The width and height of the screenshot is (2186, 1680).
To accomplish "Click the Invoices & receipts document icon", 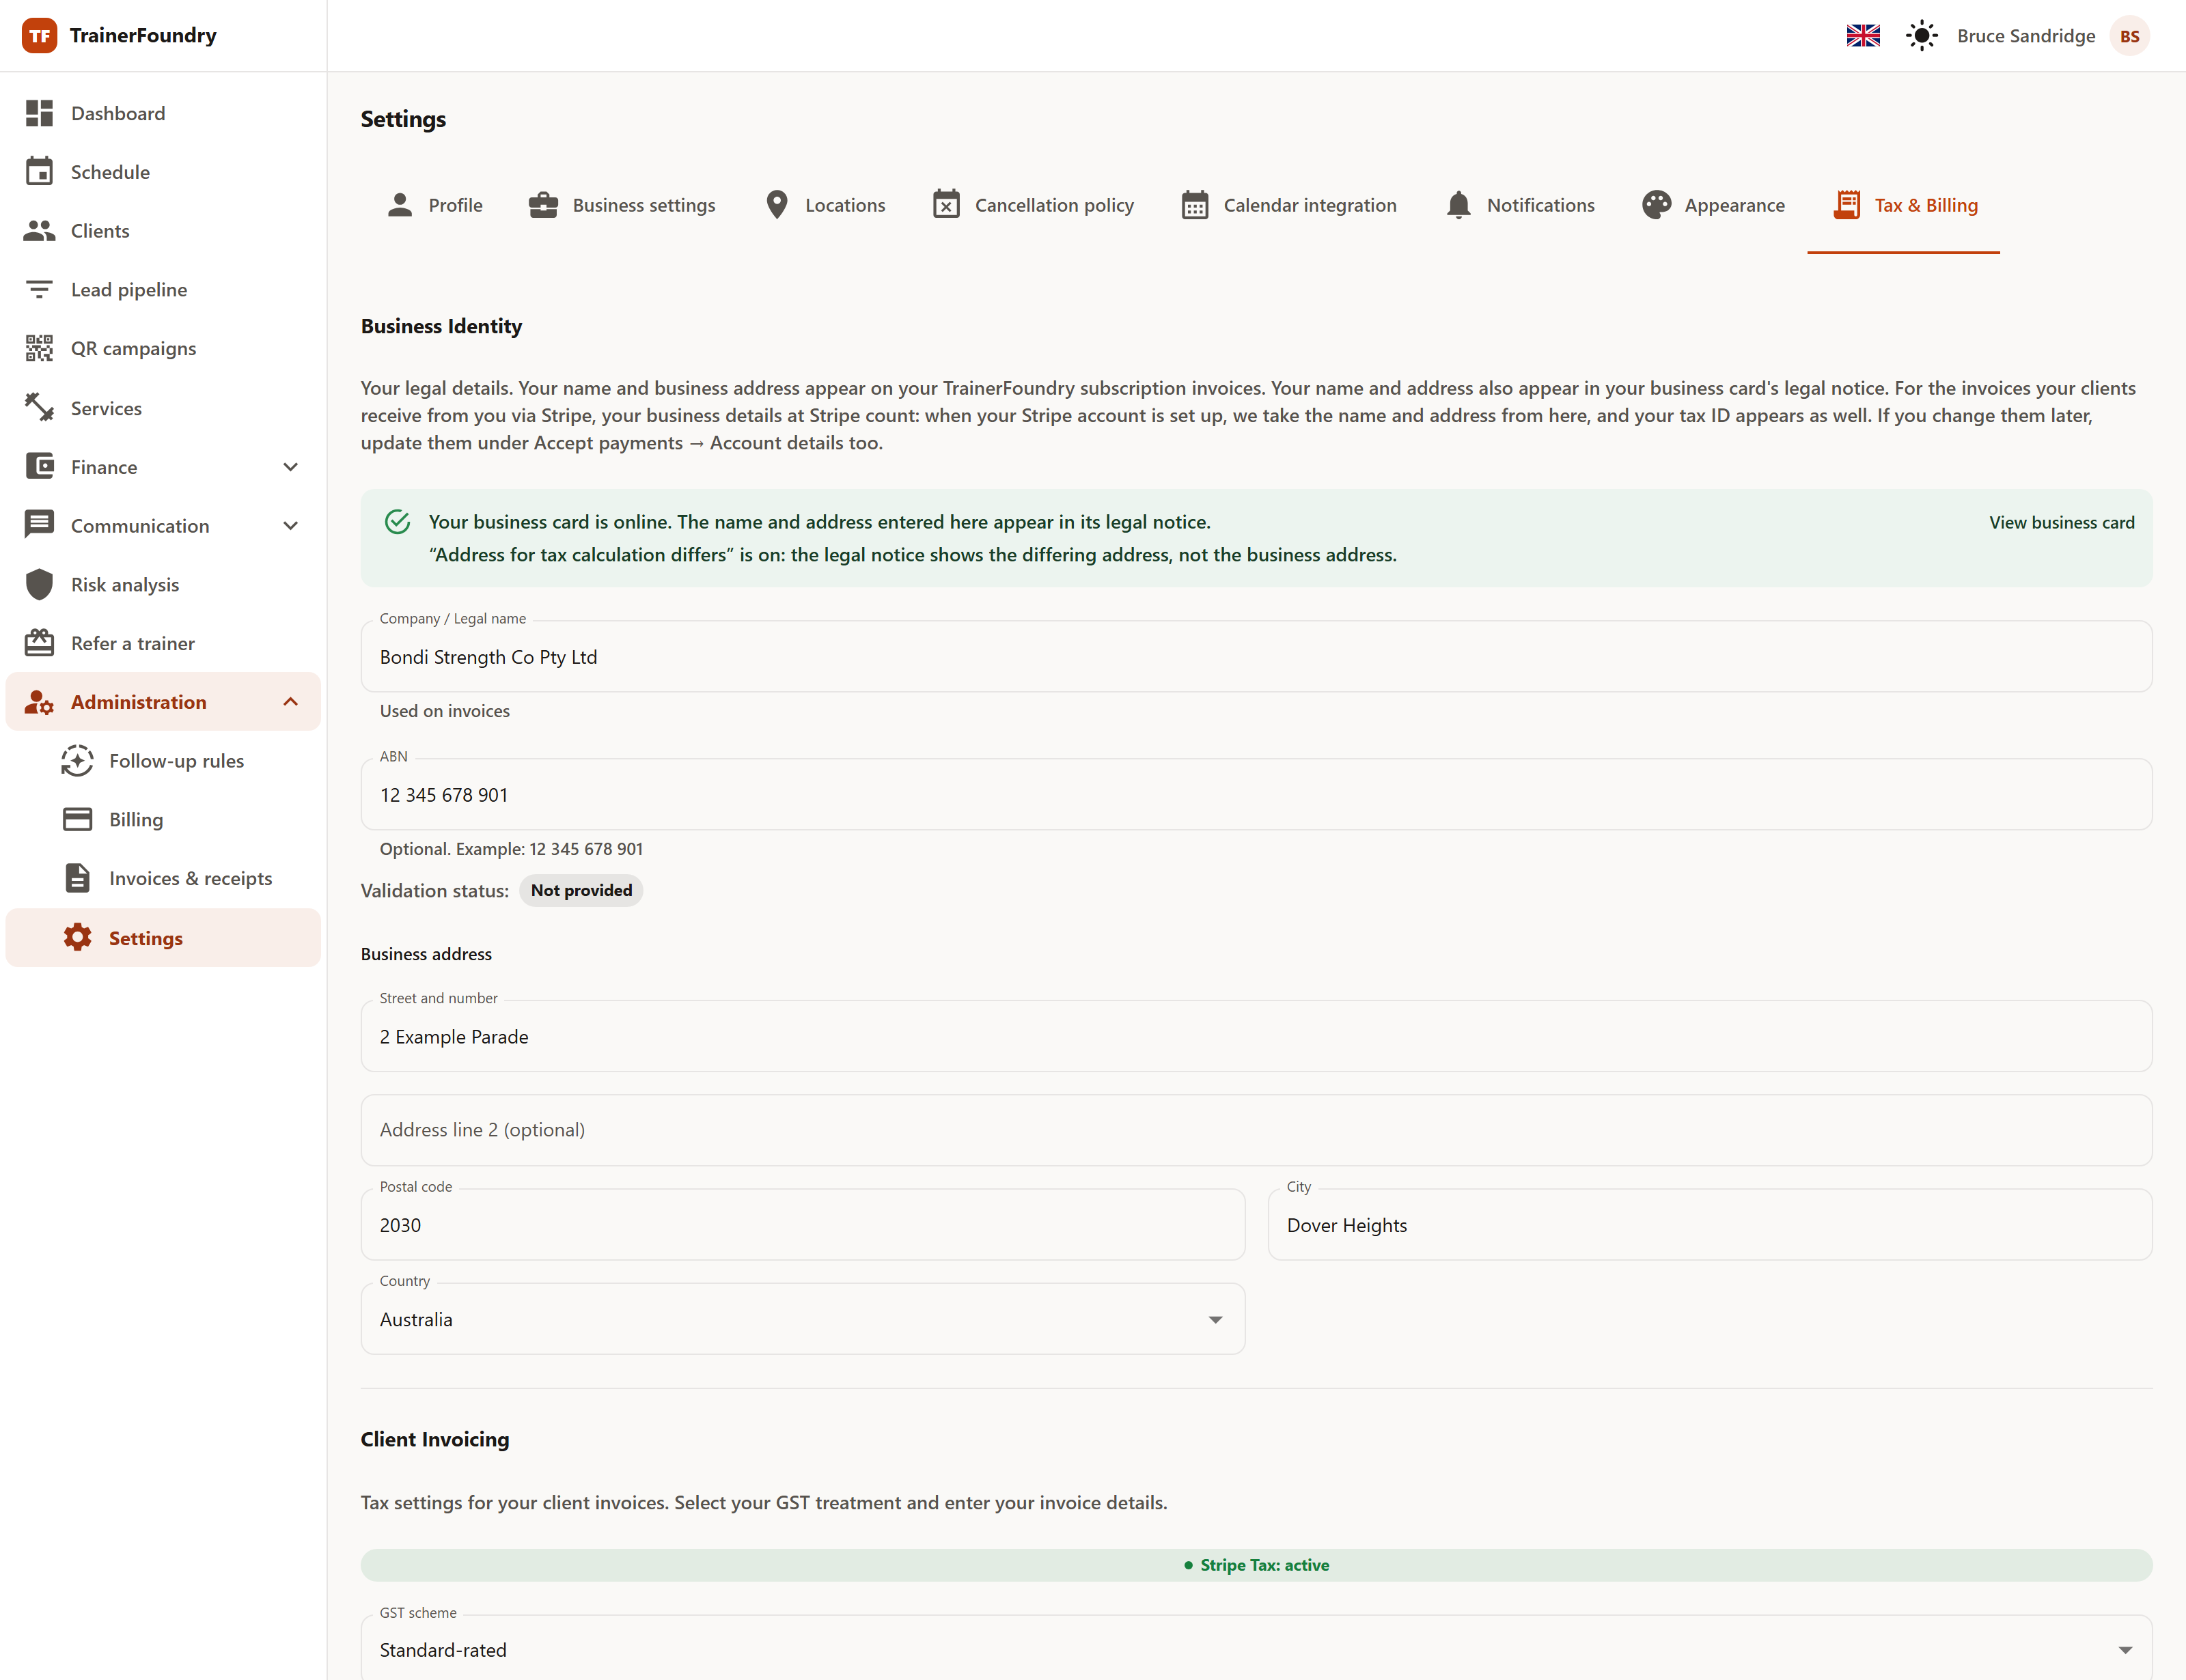I will pos(77,878).
